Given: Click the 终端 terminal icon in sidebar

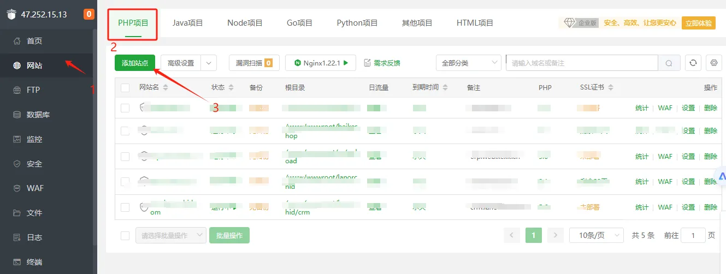Looking at the screenshot, I should (17, 262).
